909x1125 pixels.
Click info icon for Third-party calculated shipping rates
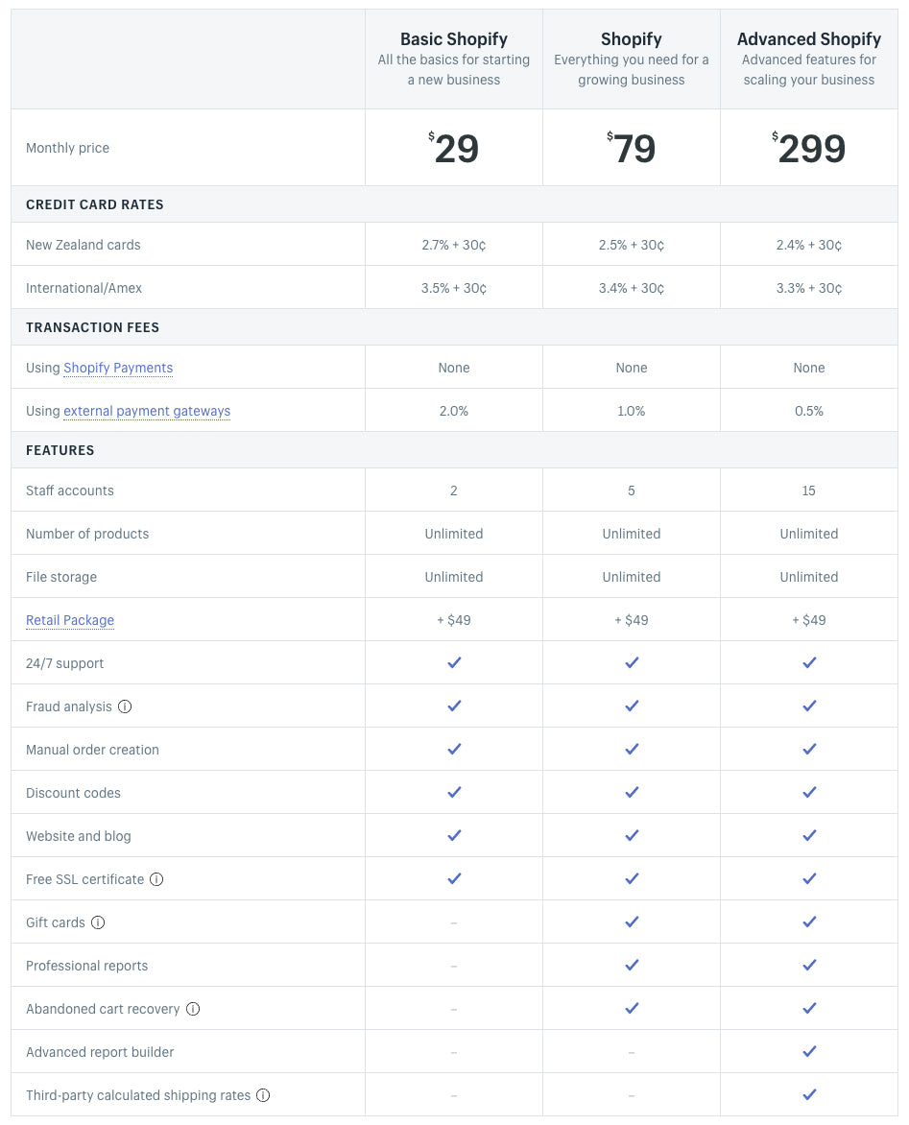263,1095
